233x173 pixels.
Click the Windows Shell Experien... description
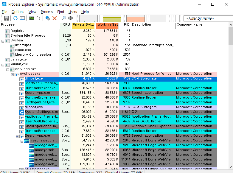tap(153, 126)
